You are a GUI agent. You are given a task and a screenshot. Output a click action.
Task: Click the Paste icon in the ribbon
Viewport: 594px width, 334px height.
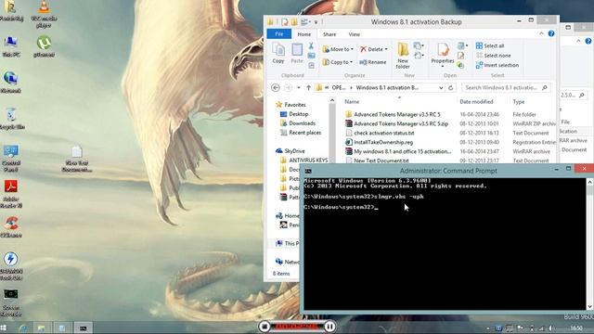(x=297, y=53)
